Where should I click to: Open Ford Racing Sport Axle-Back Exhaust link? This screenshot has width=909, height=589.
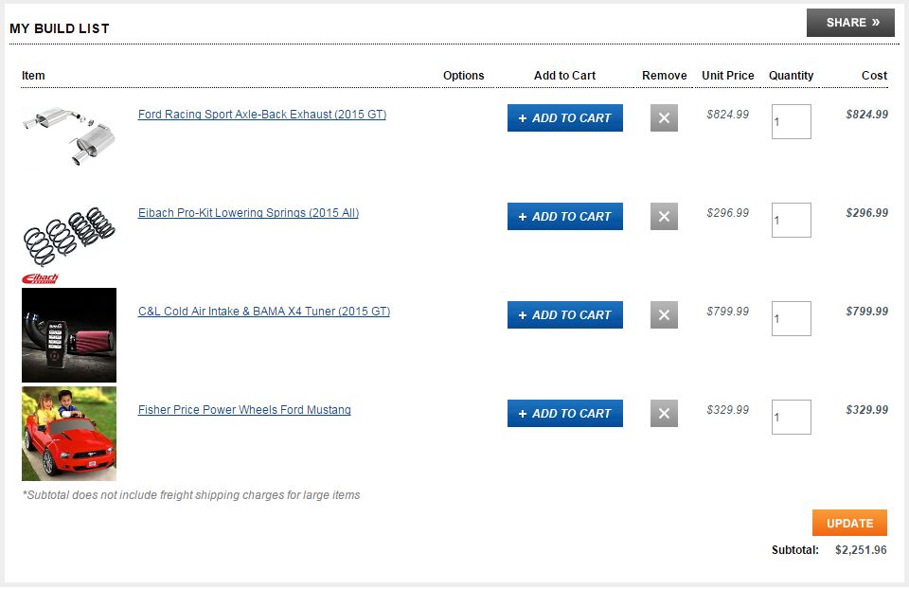(x=261, y=115)
